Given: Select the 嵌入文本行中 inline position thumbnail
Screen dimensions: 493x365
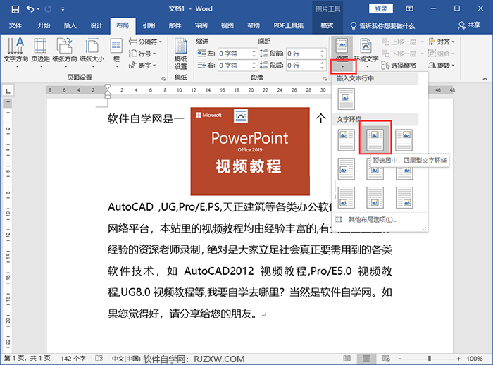Looking at the screenshot, I should pyautogui.click(x=347, y=99).
